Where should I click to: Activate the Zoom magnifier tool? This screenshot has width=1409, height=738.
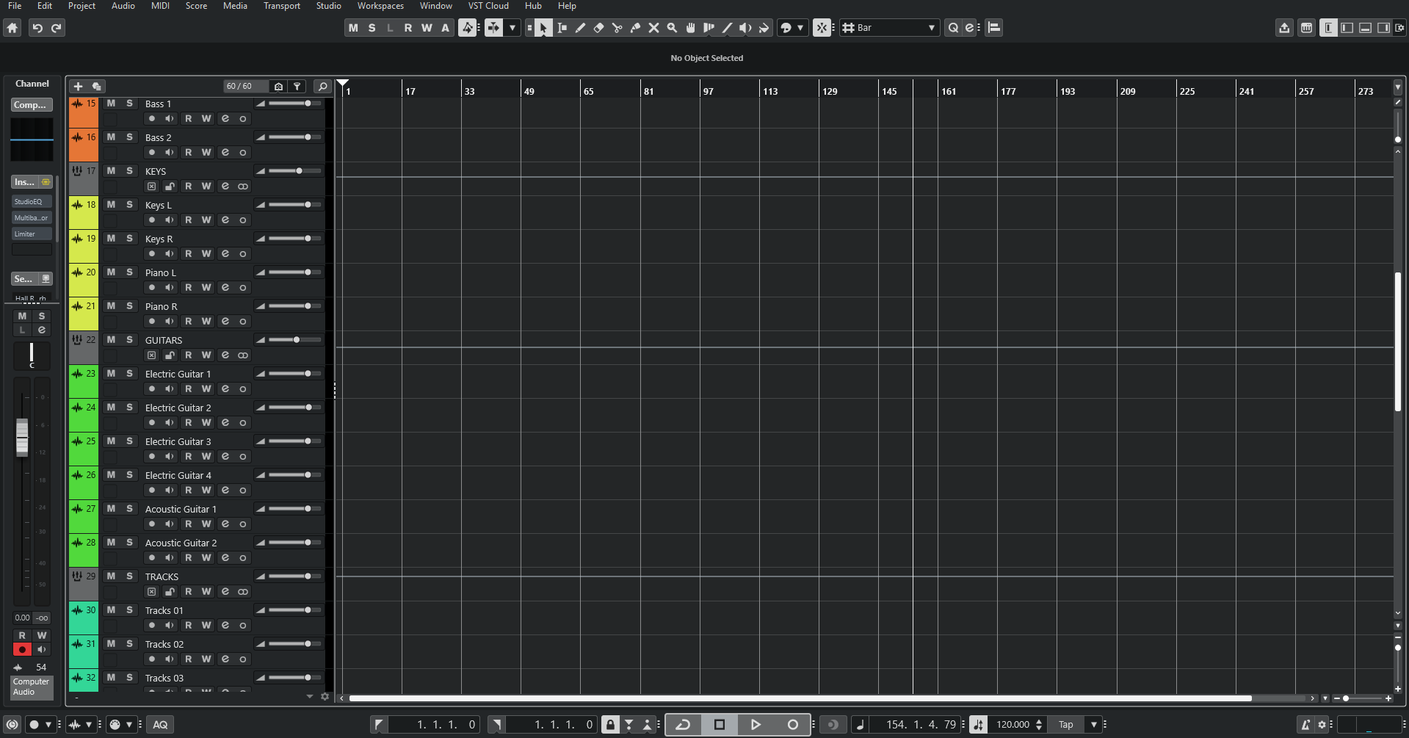point(672,28)
